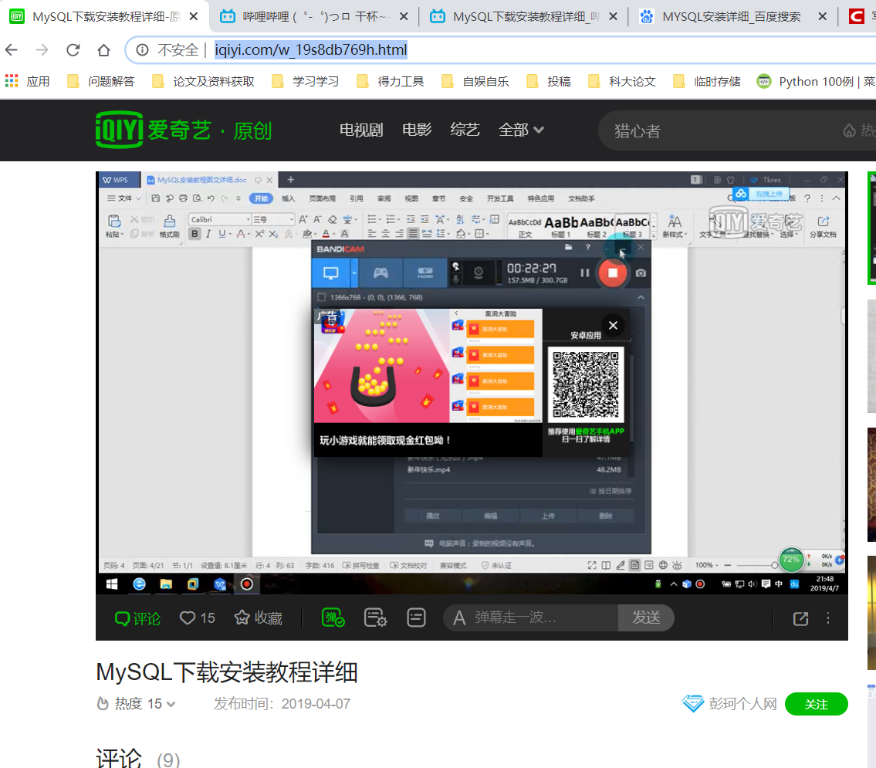876x768 pixels.
Task: Click the browser refresh icon
Action: click(x=73, y=48)
